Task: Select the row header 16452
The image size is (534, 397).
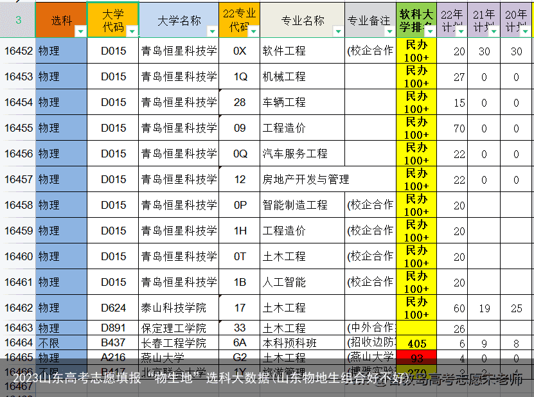Action: coord(17,50)
